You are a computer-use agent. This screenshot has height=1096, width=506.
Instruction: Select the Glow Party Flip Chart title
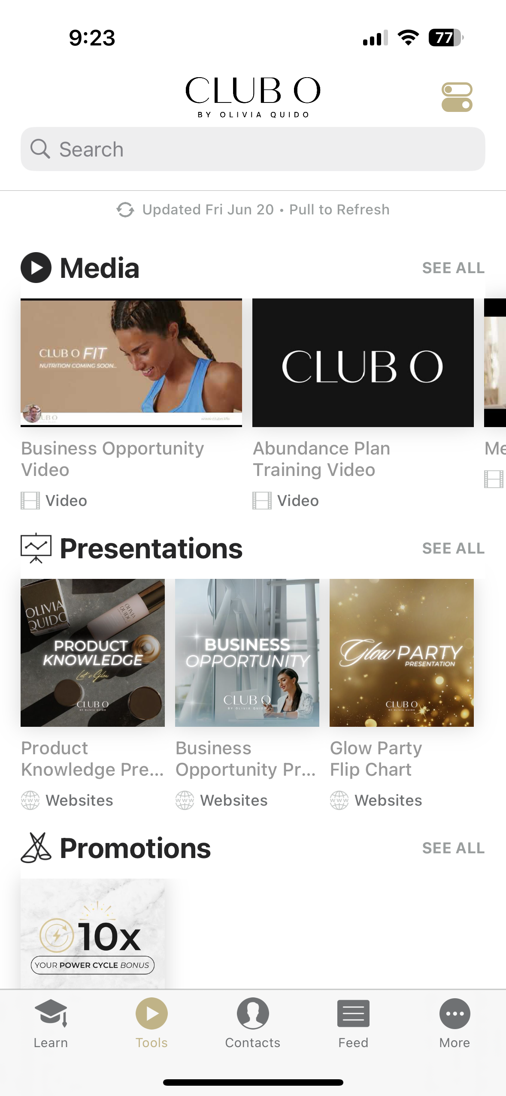point(376,759)
